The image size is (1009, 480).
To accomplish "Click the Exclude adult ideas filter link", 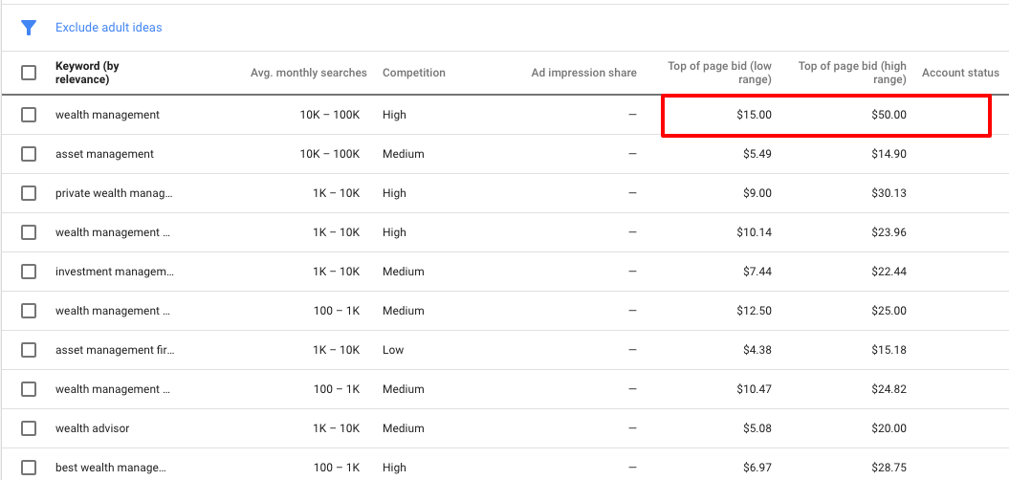I will pyautogui.click(x=108, y=28).
